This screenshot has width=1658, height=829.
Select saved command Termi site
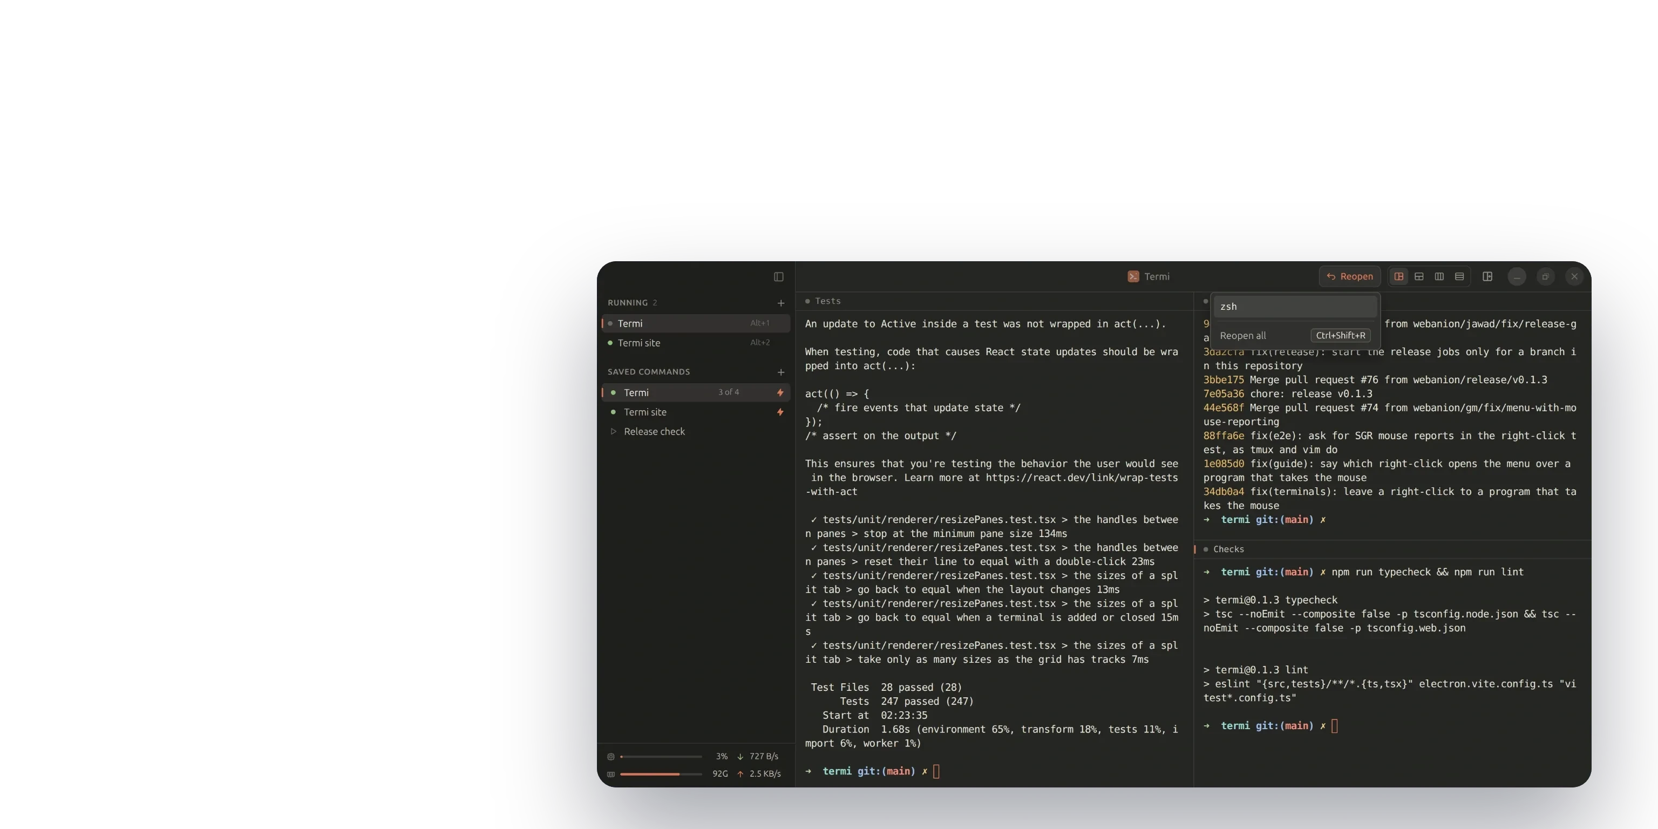tap(696, 412)
